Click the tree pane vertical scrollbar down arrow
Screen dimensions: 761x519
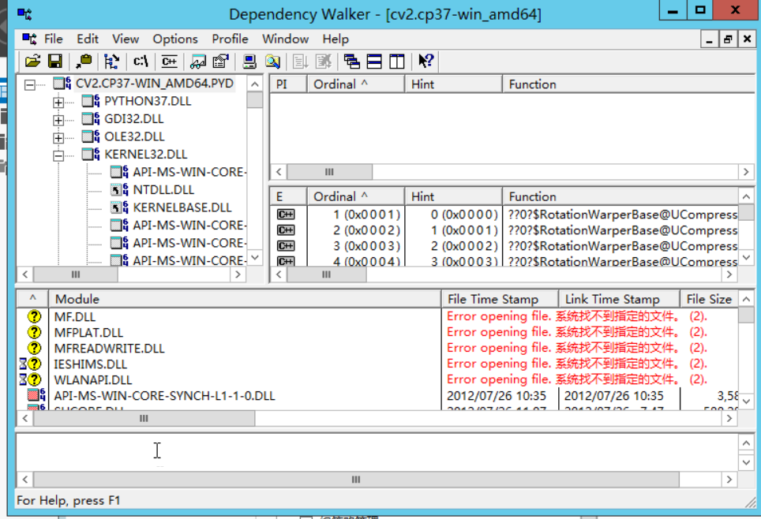click(255, 258)
